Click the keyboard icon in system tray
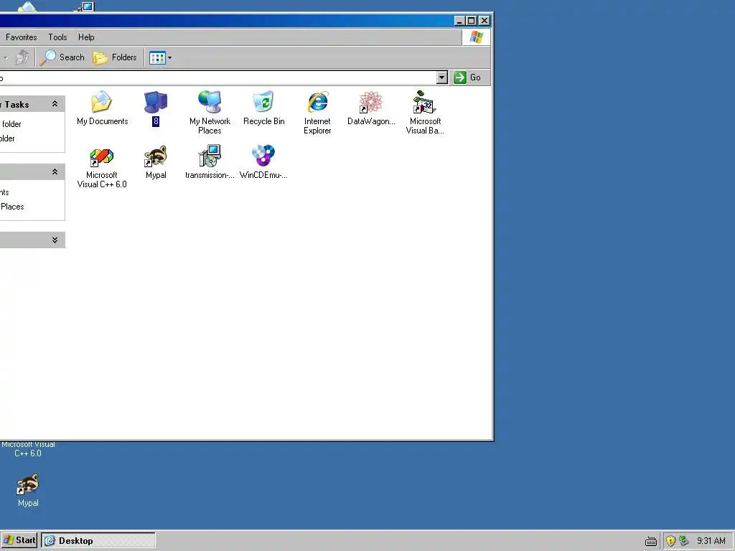The width and height of the screenshot is (735, 551). coord(650,541)
